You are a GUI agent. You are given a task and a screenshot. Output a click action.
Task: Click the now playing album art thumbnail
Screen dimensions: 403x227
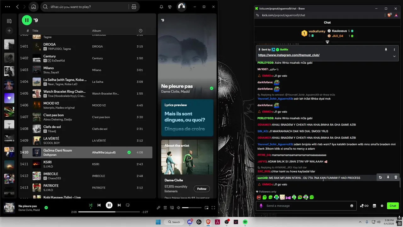tap(9, 208)
